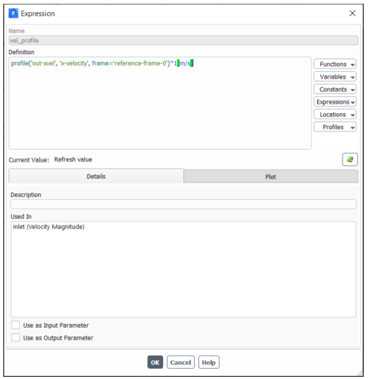Open the Variables dropdown
The width and height of the screenshot is (373, 379).
(x=335, y=76)
